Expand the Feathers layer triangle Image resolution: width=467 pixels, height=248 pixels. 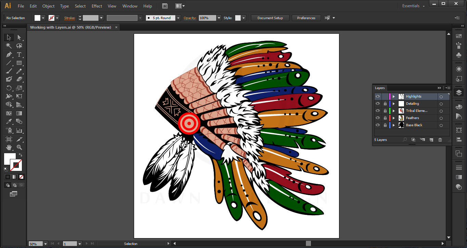(394, 118)
